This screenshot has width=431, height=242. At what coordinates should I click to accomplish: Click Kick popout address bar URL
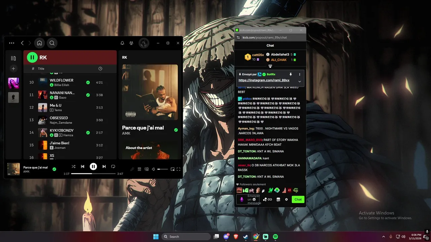(x=265, y=38)
